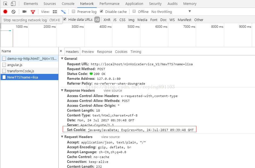The height and width of the screenshot is (168, 255).
Task: Switch to the Cookies detail tab
Action: 121,52
